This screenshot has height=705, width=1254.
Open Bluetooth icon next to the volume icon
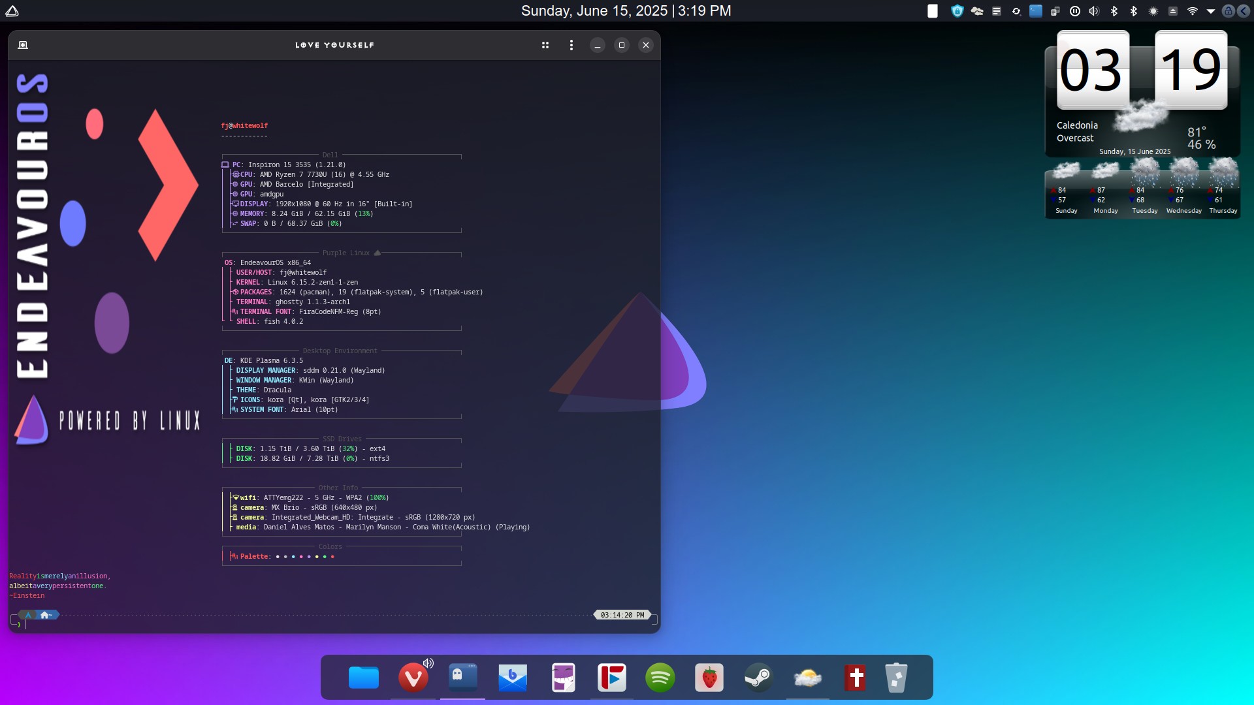pyautogui.click(x=1114, y=11)
